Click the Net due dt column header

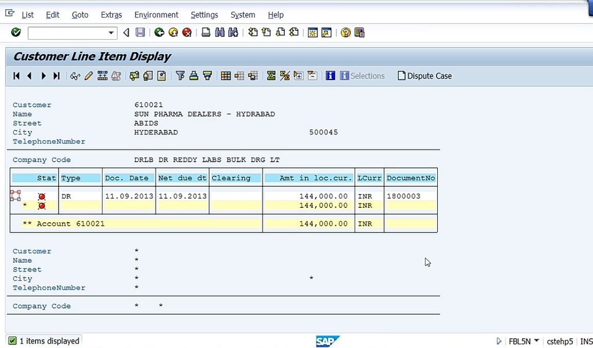pyautogui.click(x=182, y=178)
